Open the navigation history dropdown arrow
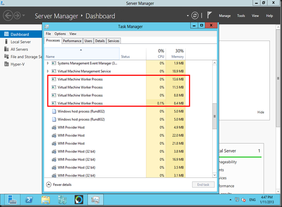The image size is (282, 207). [x=24, y=16]
